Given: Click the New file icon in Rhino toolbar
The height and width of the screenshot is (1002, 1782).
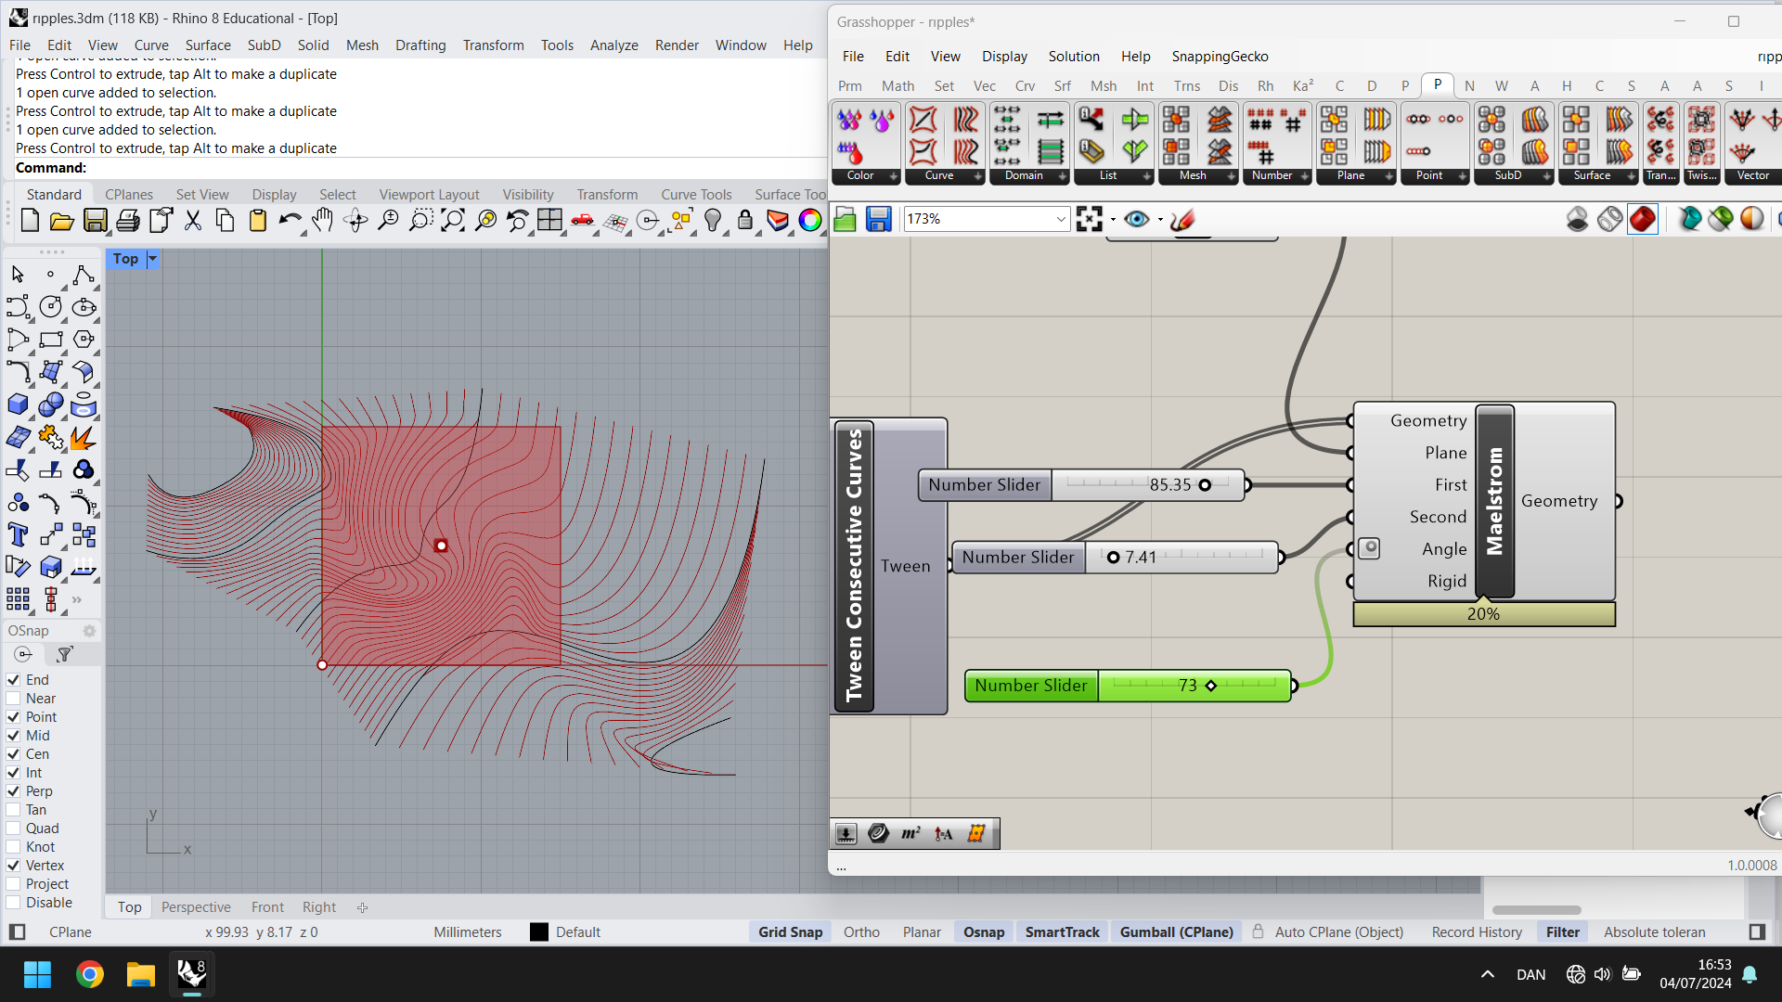Looking at the screenshot, I should point(30,221).
